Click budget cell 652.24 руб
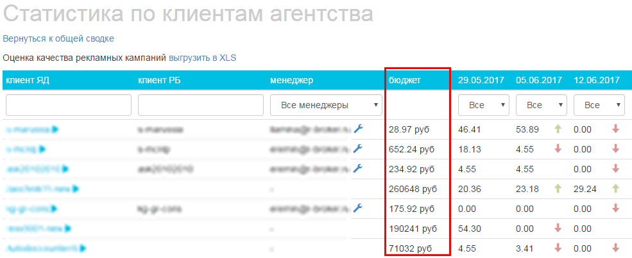Image resolution: width=632 pixels, height=258 pixels. (411, 149)
